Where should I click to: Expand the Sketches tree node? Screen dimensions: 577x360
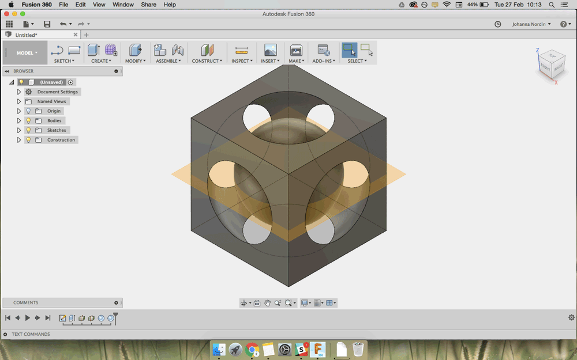coord(18,130)
